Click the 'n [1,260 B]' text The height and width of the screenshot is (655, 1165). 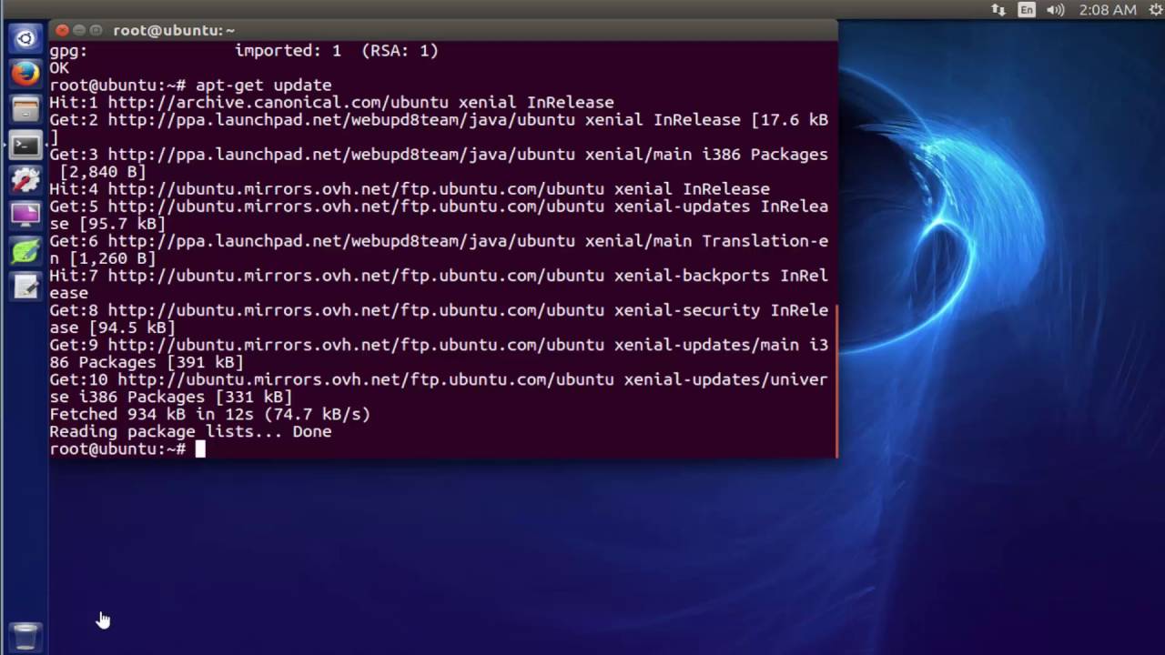click(103, 258)
